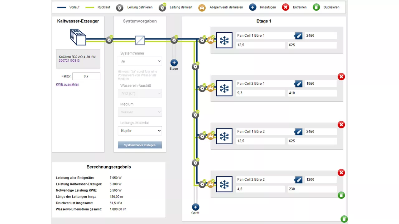
Task: Open the Leitungs-Material dropdown showing Kupfer
Action: 140,131
